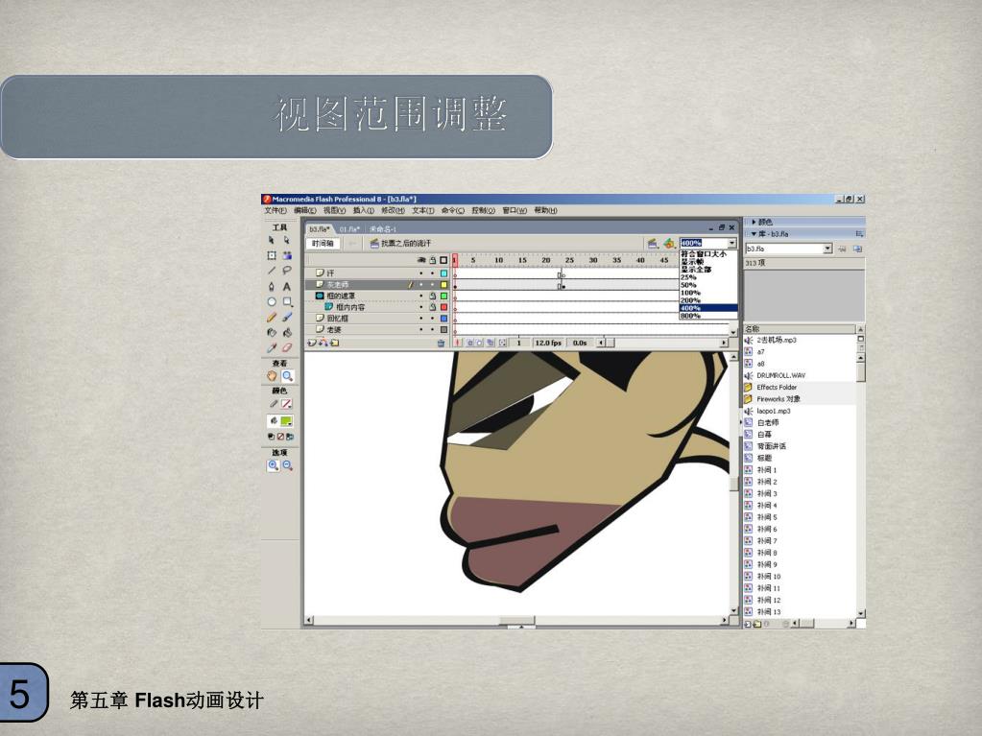Screen dimensions: 982x736
Task: Choose 符合窗口大小 in zoom list
Action: click(x=708, y=254)
